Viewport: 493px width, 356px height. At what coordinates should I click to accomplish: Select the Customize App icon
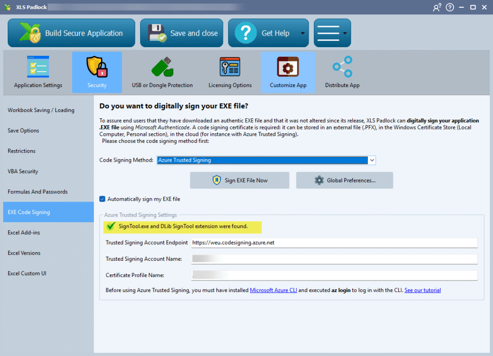coord(288,67)
